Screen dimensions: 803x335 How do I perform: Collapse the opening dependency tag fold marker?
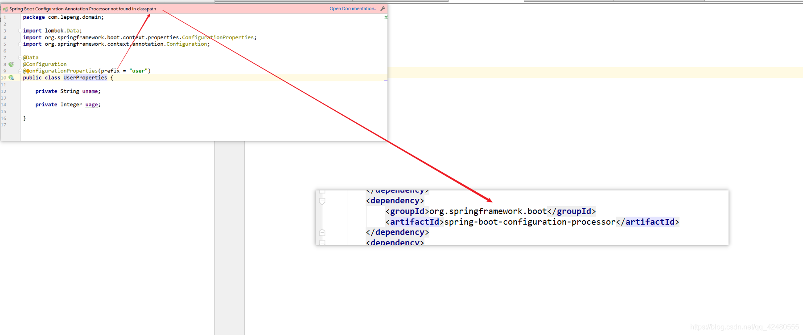click(x=322, y=201)
